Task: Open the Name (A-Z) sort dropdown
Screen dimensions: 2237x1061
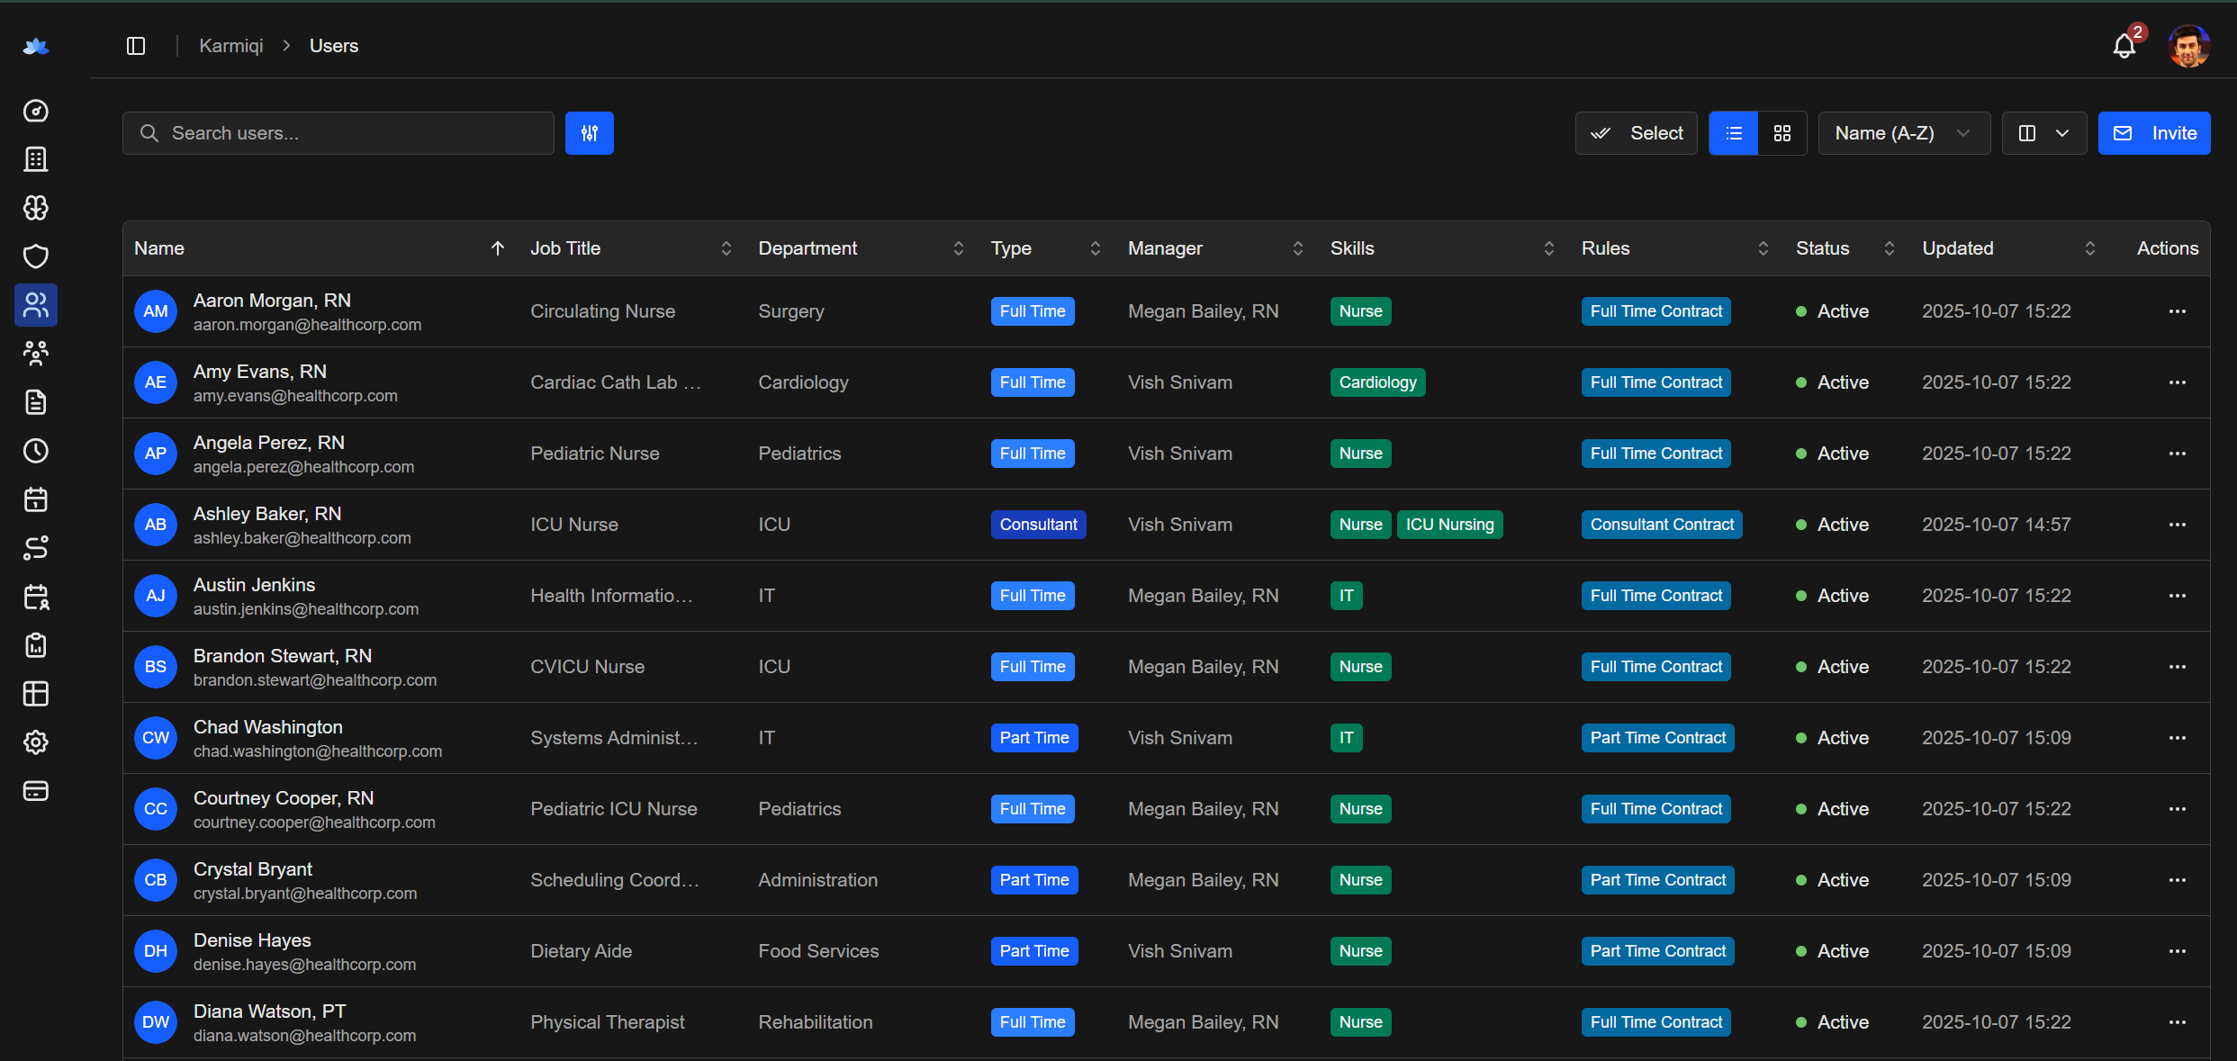Action: pos(1904,133)
